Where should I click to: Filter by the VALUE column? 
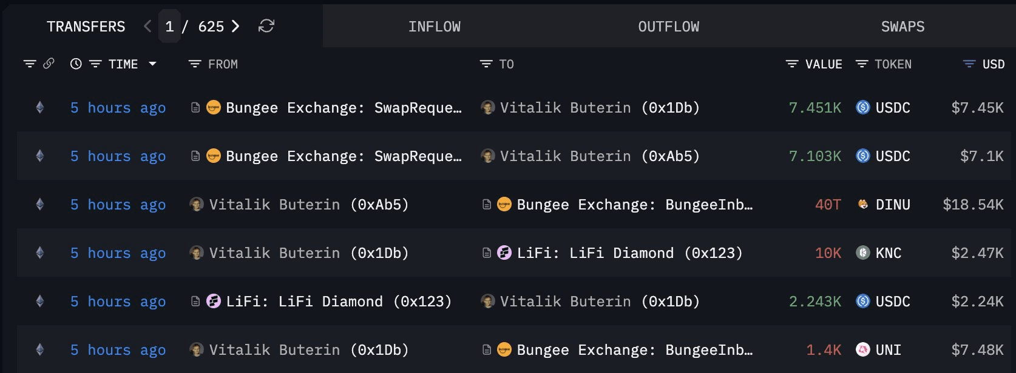tap(792, 64)
